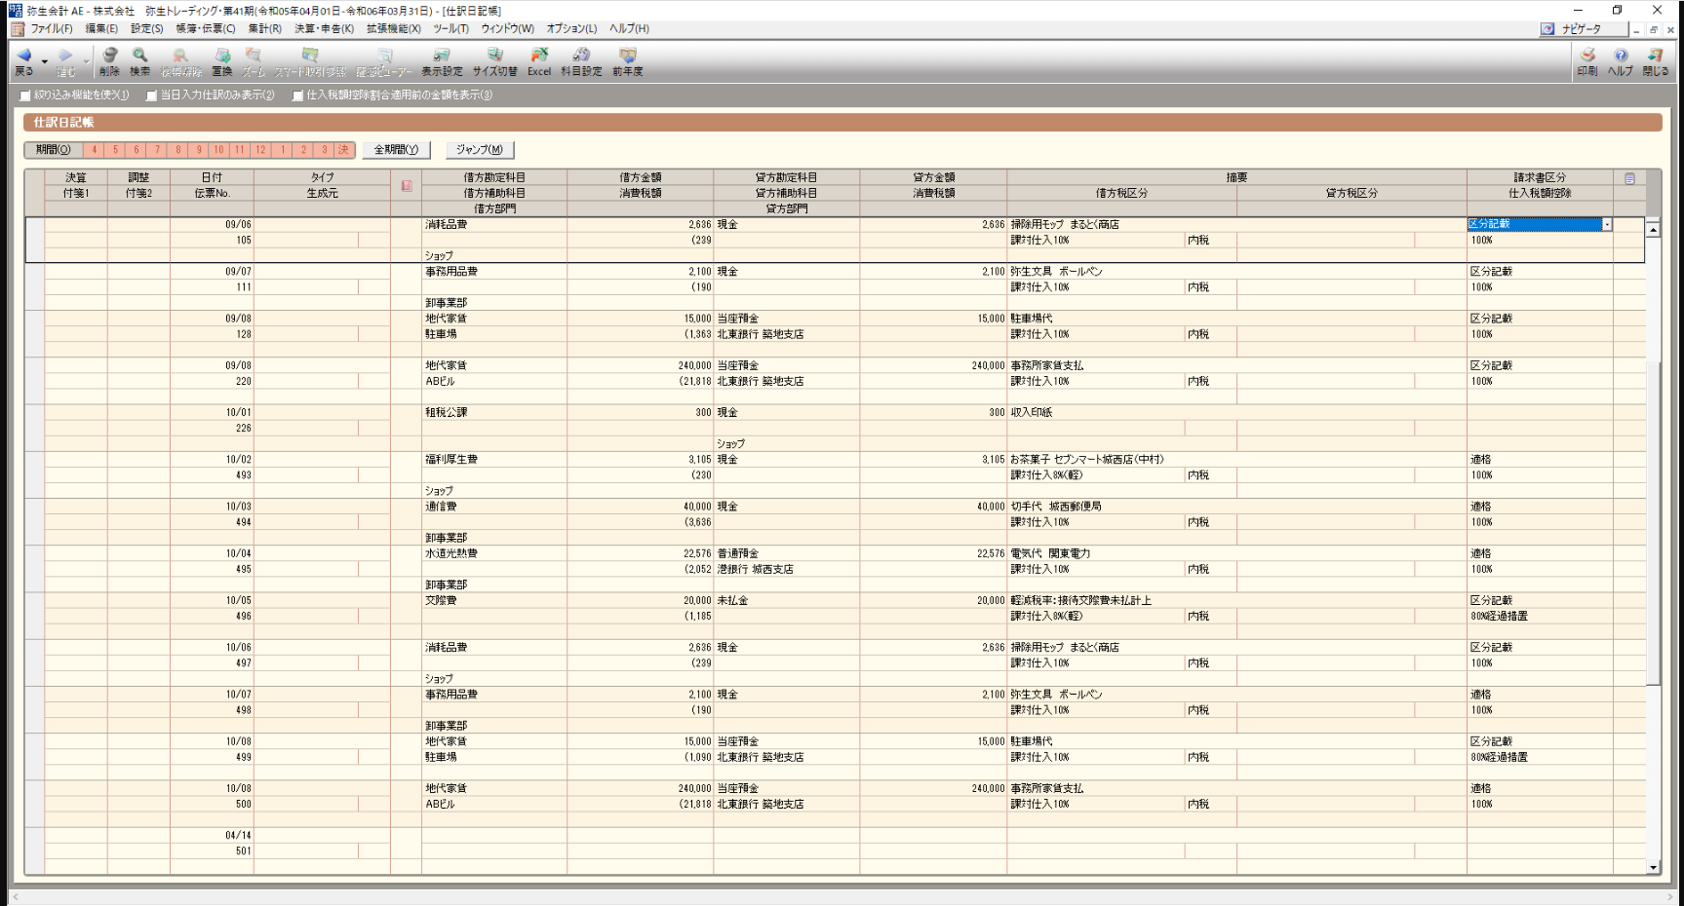1684x906 pixels.
Task: Click the vertical scrollbar down arrow
Action: click(x=1653, y=867)
